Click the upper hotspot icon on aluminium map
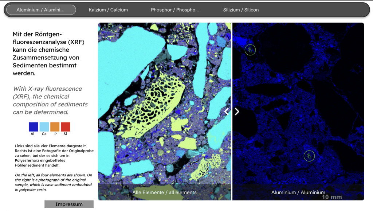The image size is (373, 211). tap(250, 50)
